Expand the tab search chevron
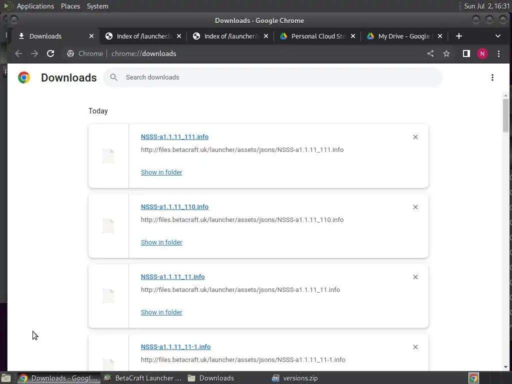512x384 pixels. click(498, 36)
